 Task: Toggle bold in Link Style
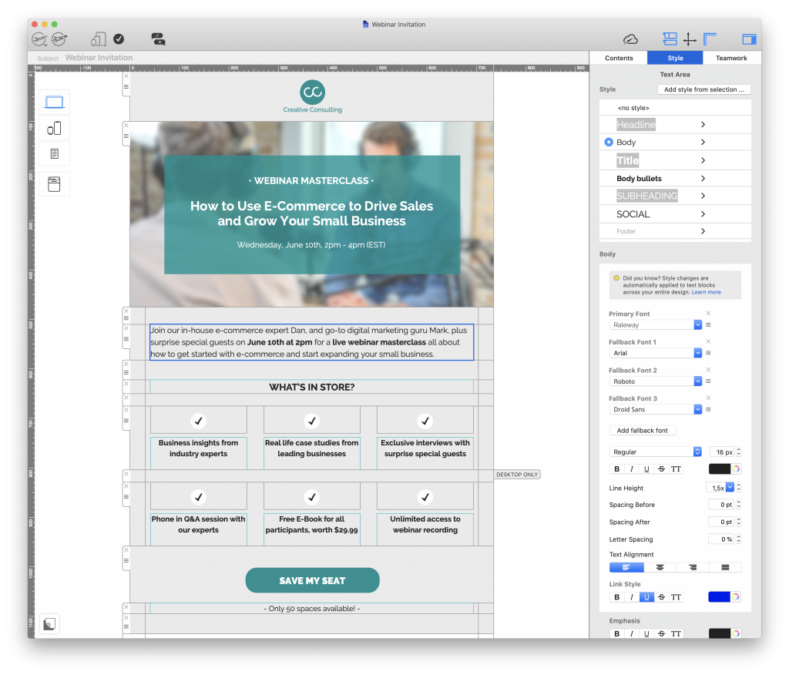click(617, 597)
